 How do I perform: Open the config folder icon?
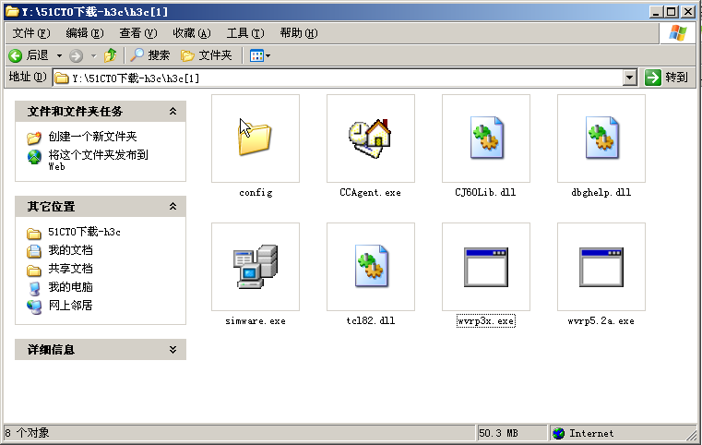click(256, 138)
